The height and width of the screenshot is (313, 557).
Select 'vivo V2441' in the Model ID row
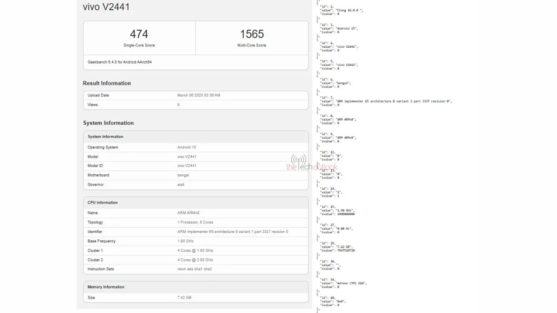(x=187, y=166)
